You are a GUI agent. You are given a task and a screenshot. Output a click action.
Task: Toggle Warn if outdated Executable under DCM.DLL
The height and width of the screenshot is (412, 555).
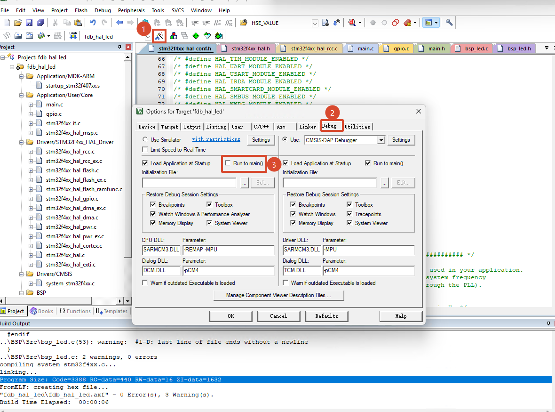click(x=145, y=283)
